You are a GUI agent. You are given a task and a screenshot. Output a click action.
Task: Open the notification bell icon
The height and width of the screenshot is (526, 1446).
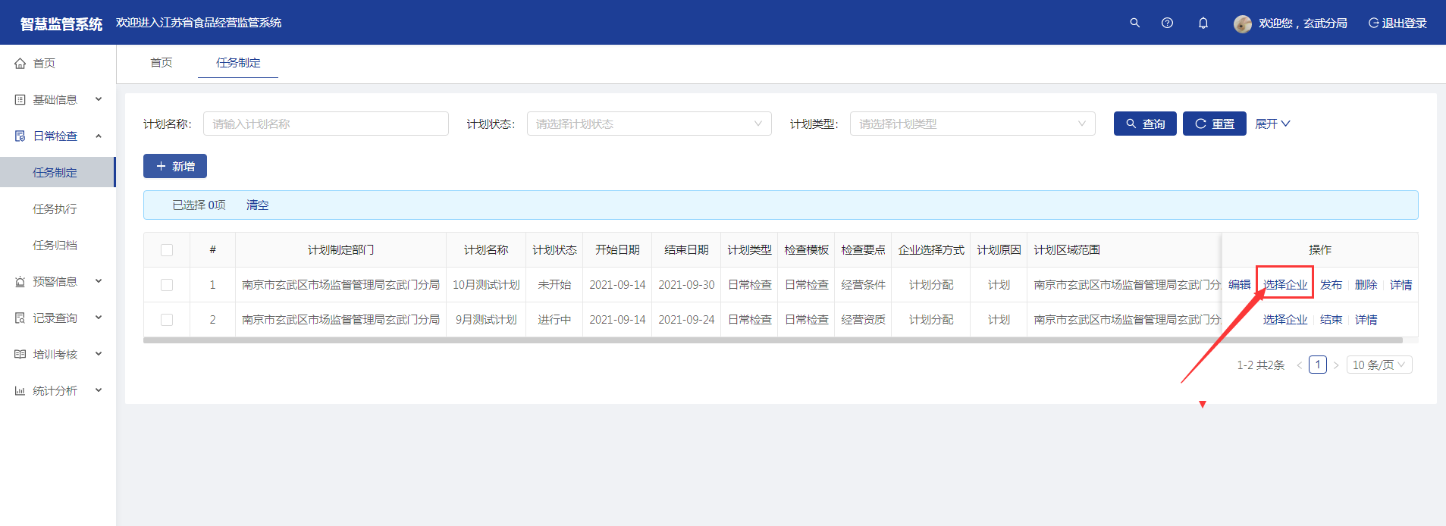(1203, 23)
